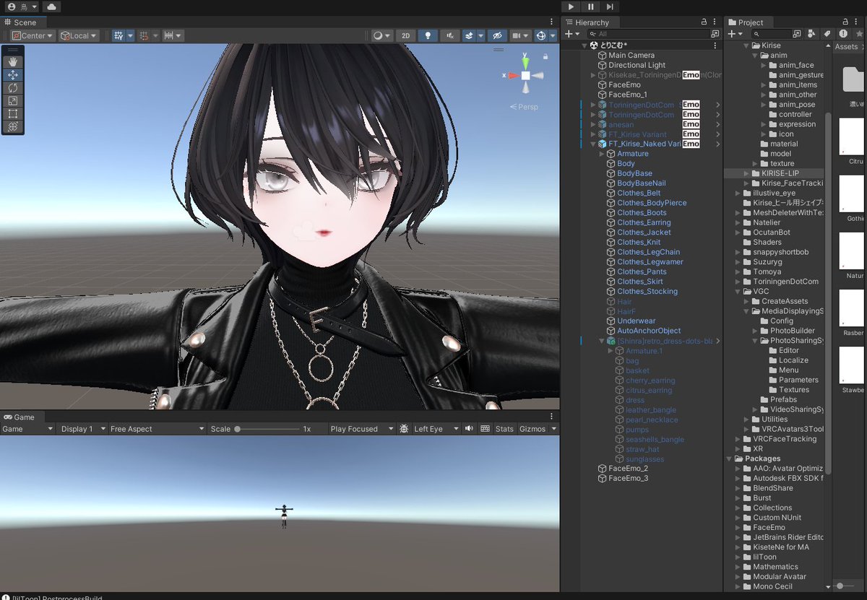The height and width of the screenshot is (600, 867).
Task: Click the Persp projection label
Action: tap(525, 106)
